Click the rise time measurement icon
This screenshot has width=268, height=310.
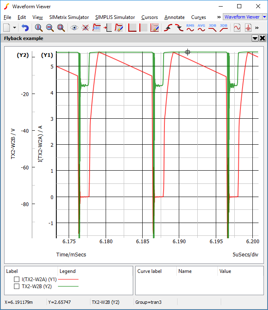pyautogui.click(x=168, y=28)
